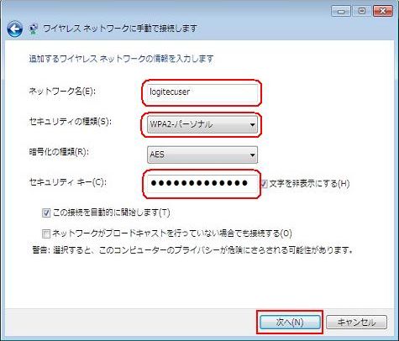Click into the security key password field

pos(202,184)
